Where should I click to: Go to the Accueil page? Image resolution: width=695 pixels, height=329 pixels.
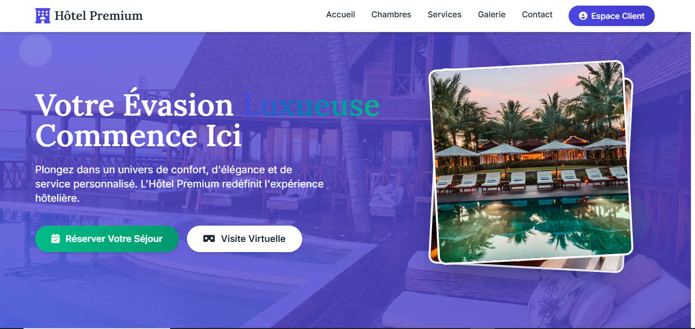tap(340, 15)
